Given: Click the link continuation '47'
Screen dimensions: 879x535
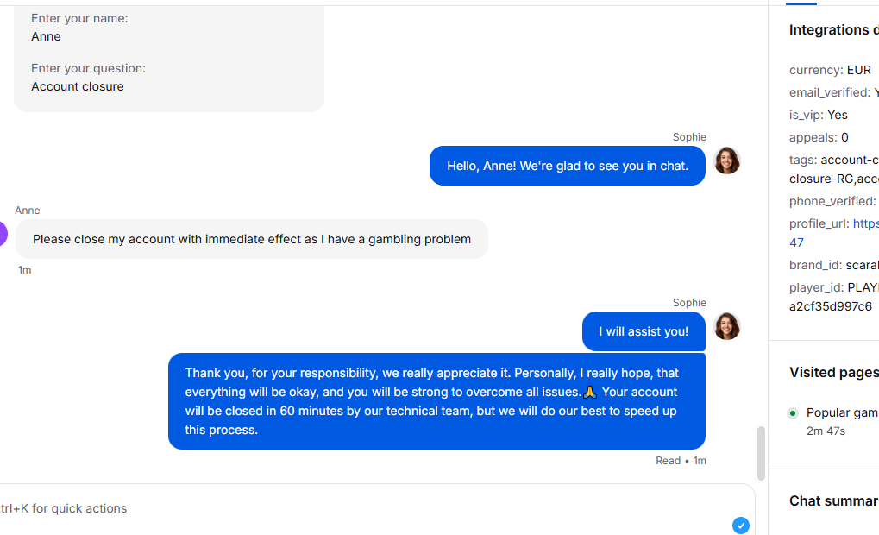Looking at the screenshot, I should click(x=796, y=242).
